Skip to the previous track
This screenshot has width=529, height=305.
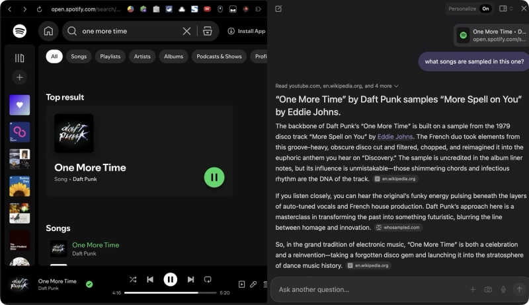150,279
